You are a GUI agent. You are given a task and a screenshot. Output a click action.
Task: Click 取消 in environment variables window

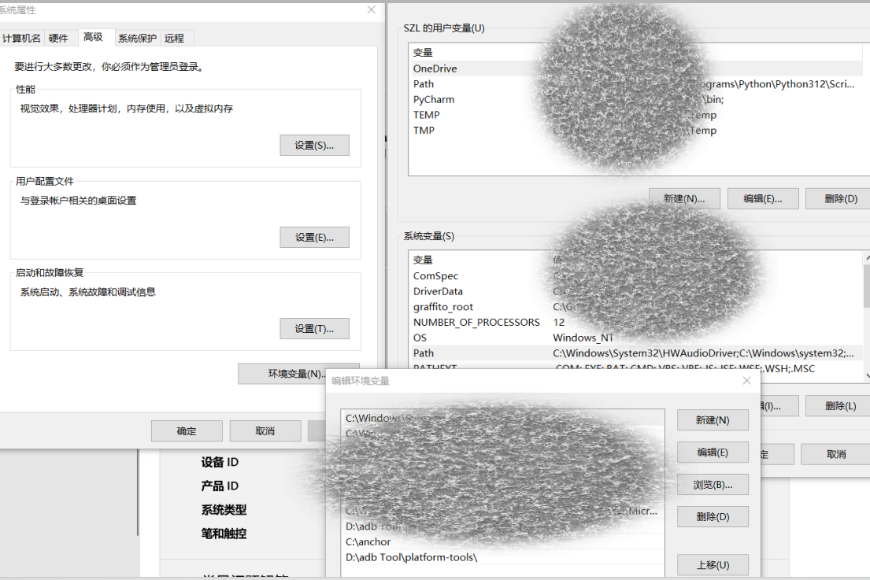[836, 454]
